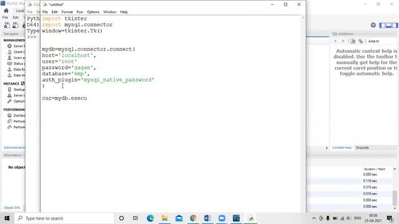The width and height of the screenshot is (399, 224).
Task: Open volume control in system tray
Action: click(x=349, y=218)
